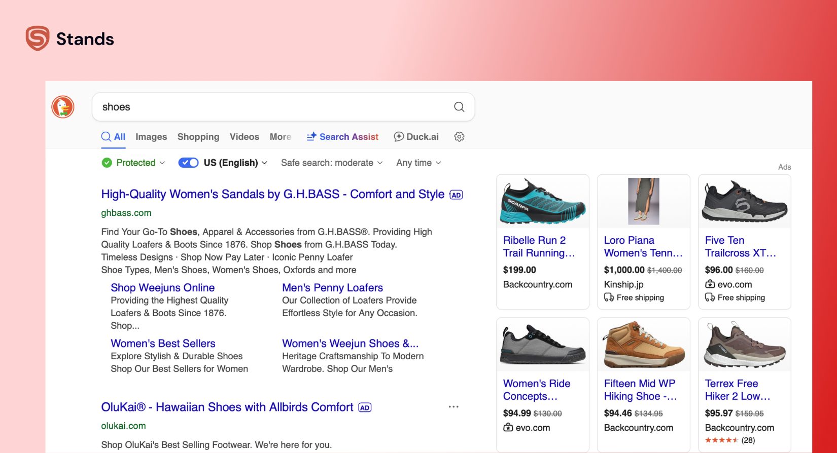Open the Loro Piana Women's Tenn product link
The height and width of the screenshot is (453, 837).
[x=643, y=246]
